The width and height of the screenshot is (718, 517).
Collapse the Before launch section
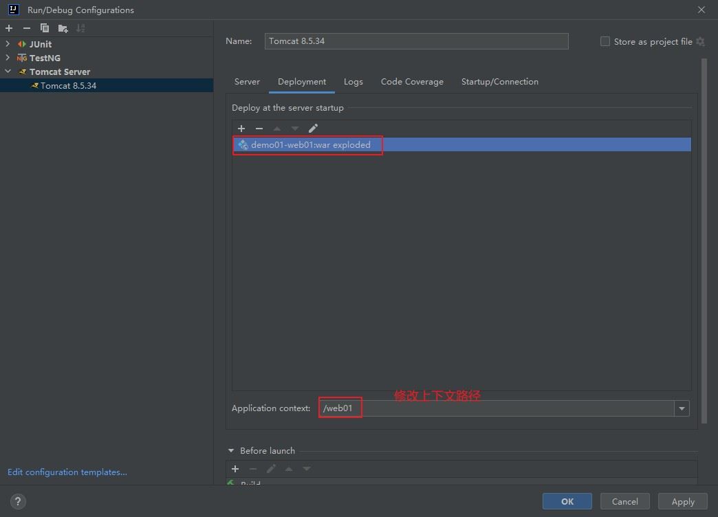click(x=231, y=451)
